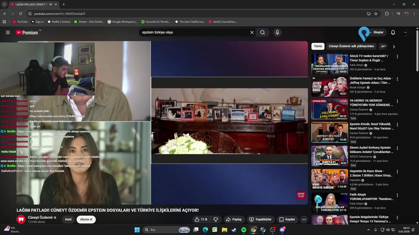Open Chrome tab search dropdown
Screen dimensions: 419x235
tap(4, 5)
